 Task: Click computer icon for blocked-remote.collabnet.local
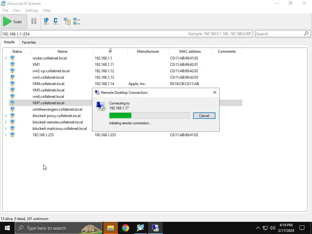pos(12,122)
